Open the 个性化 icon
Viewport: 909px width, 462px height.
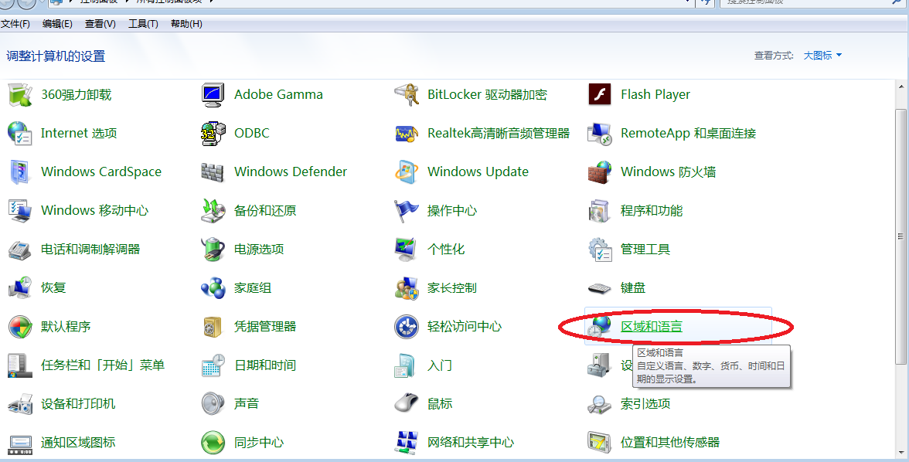point(406,250)
